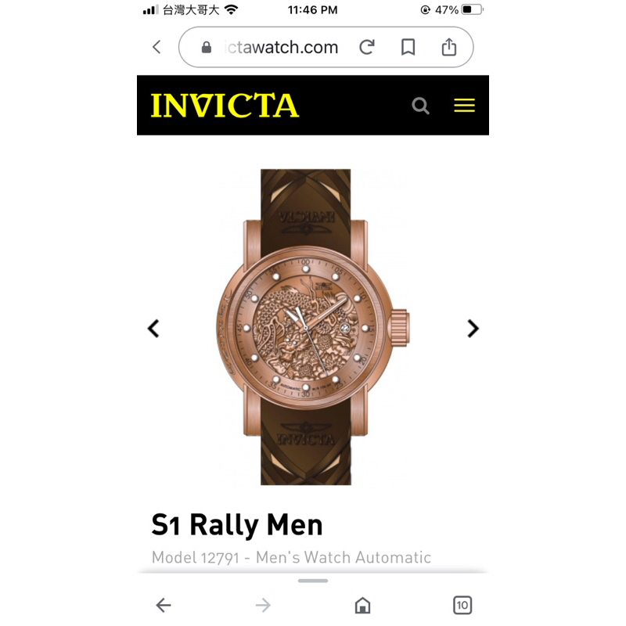Tap the battery indicator in status bar

[473, 9]
